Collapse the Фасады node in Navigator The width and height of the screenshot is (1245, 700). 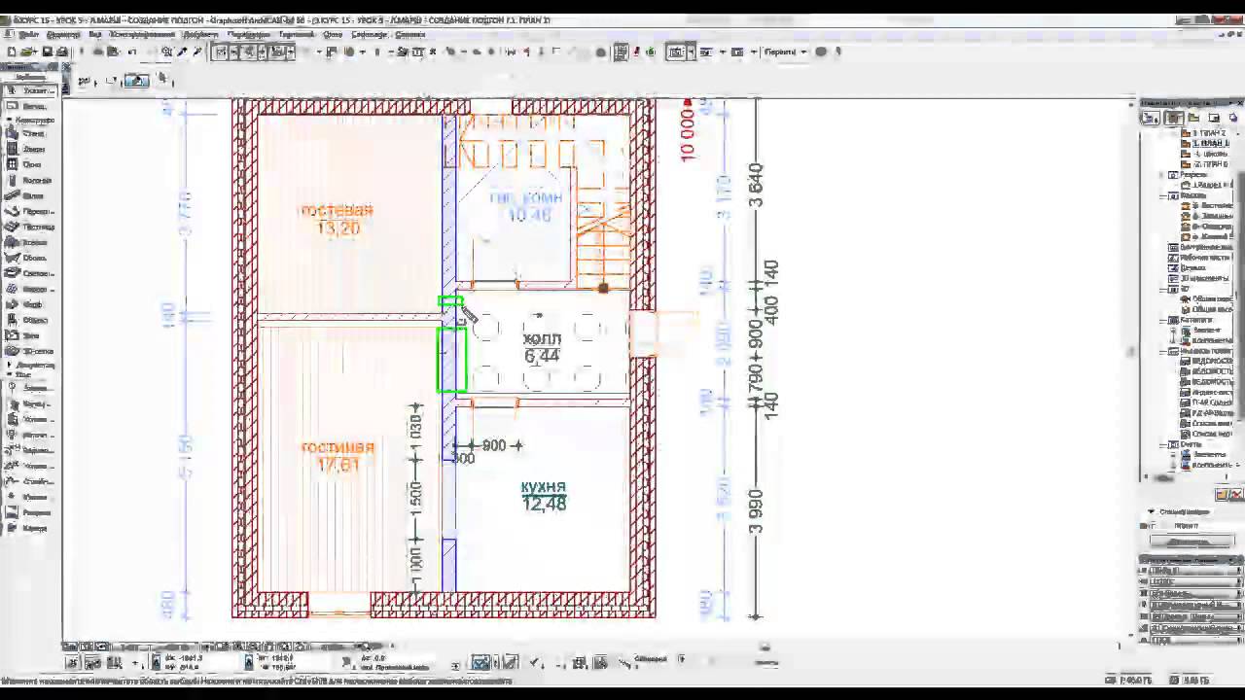(x=1163, y=196)
